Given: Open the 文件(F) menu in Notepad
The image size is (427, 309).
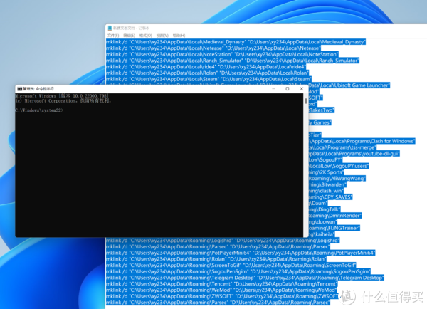Looking at the screenshot, I should point(113,36).
